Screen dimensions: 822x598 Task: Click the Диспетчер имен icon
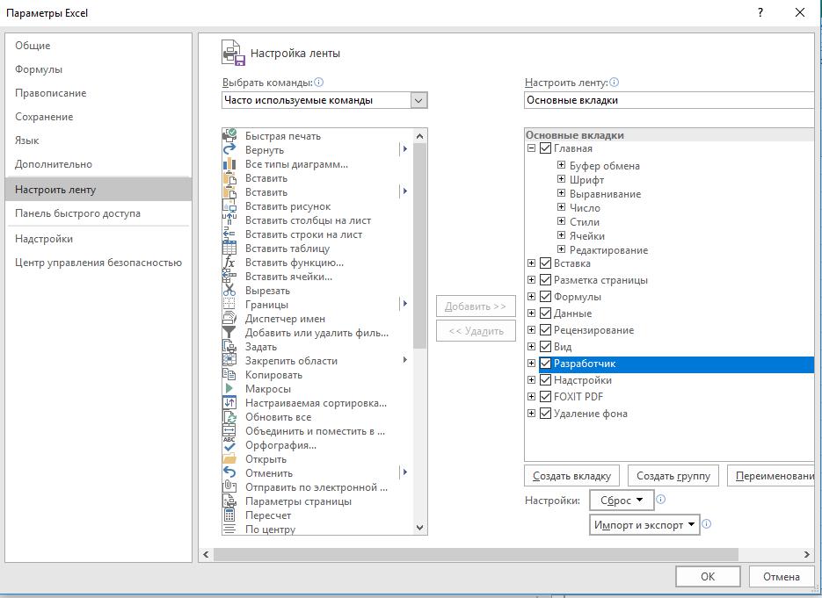(229, 319)
